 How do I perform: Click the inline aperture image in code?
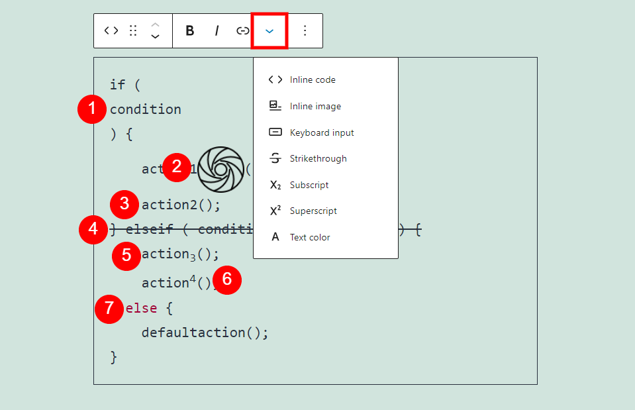coord(221,169)
